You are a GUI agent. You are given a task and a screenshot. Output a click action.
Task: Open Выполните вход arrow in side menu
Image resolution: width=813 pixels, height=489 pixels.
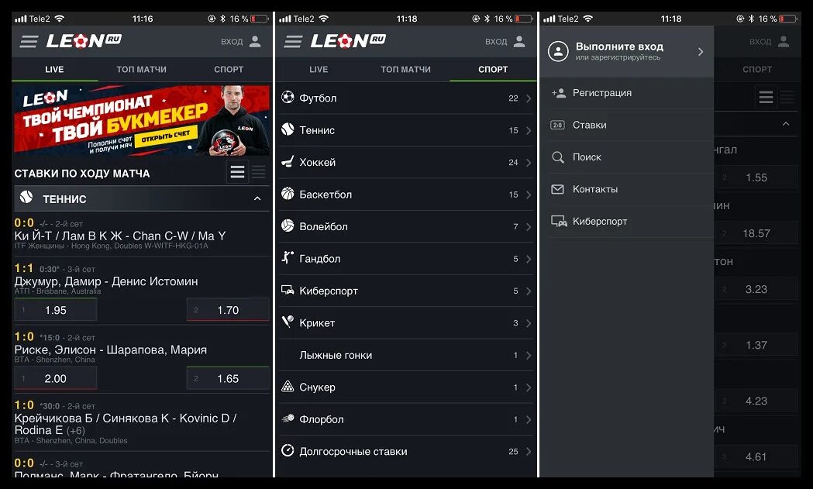701,51
